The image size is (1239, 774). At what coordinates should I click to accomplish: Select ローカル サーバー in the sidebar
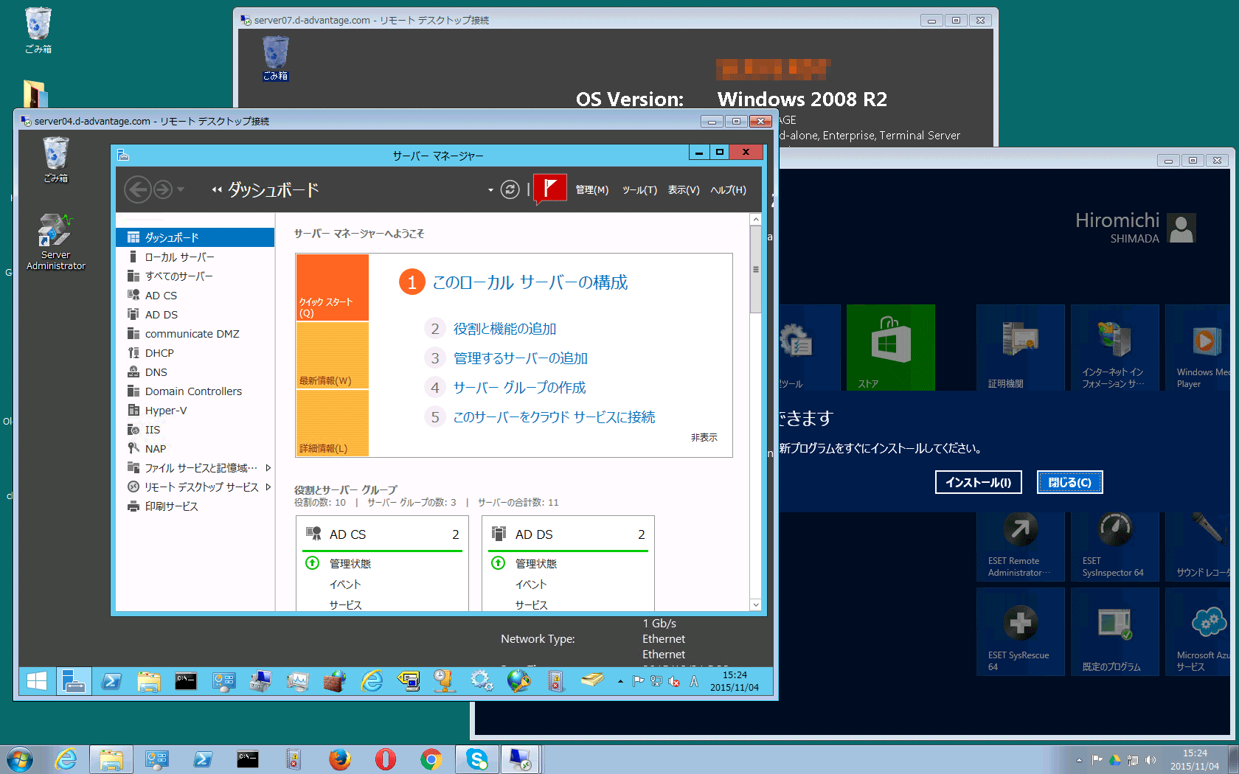pyautogui.click(x=195, y=257)
